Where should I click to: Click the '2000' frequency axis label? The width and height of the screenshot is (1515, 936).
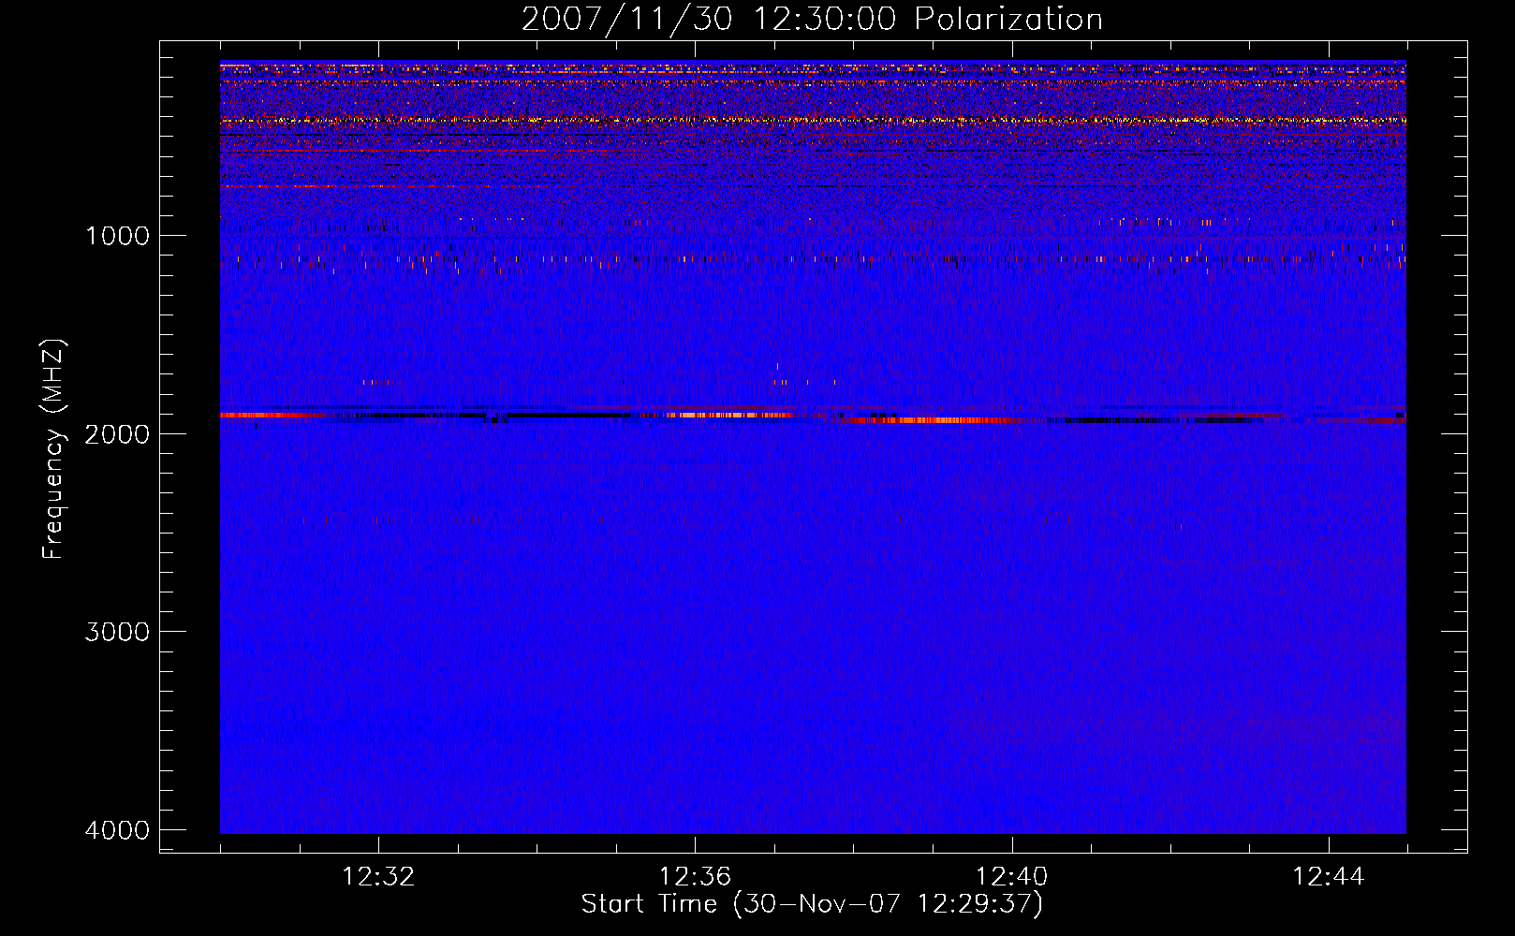tap(117, 434)
